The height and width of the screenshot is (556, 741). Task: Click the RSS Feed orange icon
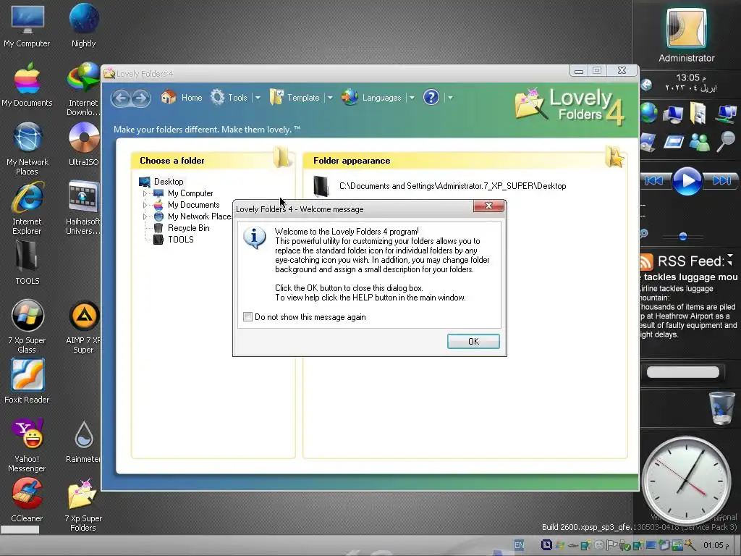click(x=646, y=261)
